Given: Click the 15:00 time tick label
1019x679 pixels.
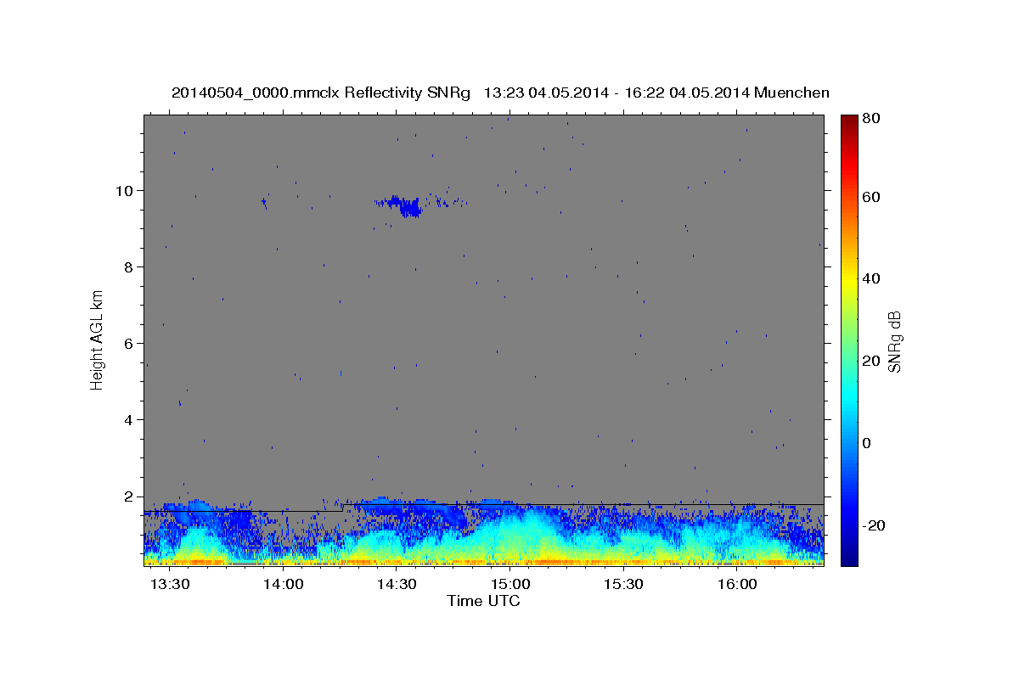Looking at the screenshot, I should pos(510,585).
